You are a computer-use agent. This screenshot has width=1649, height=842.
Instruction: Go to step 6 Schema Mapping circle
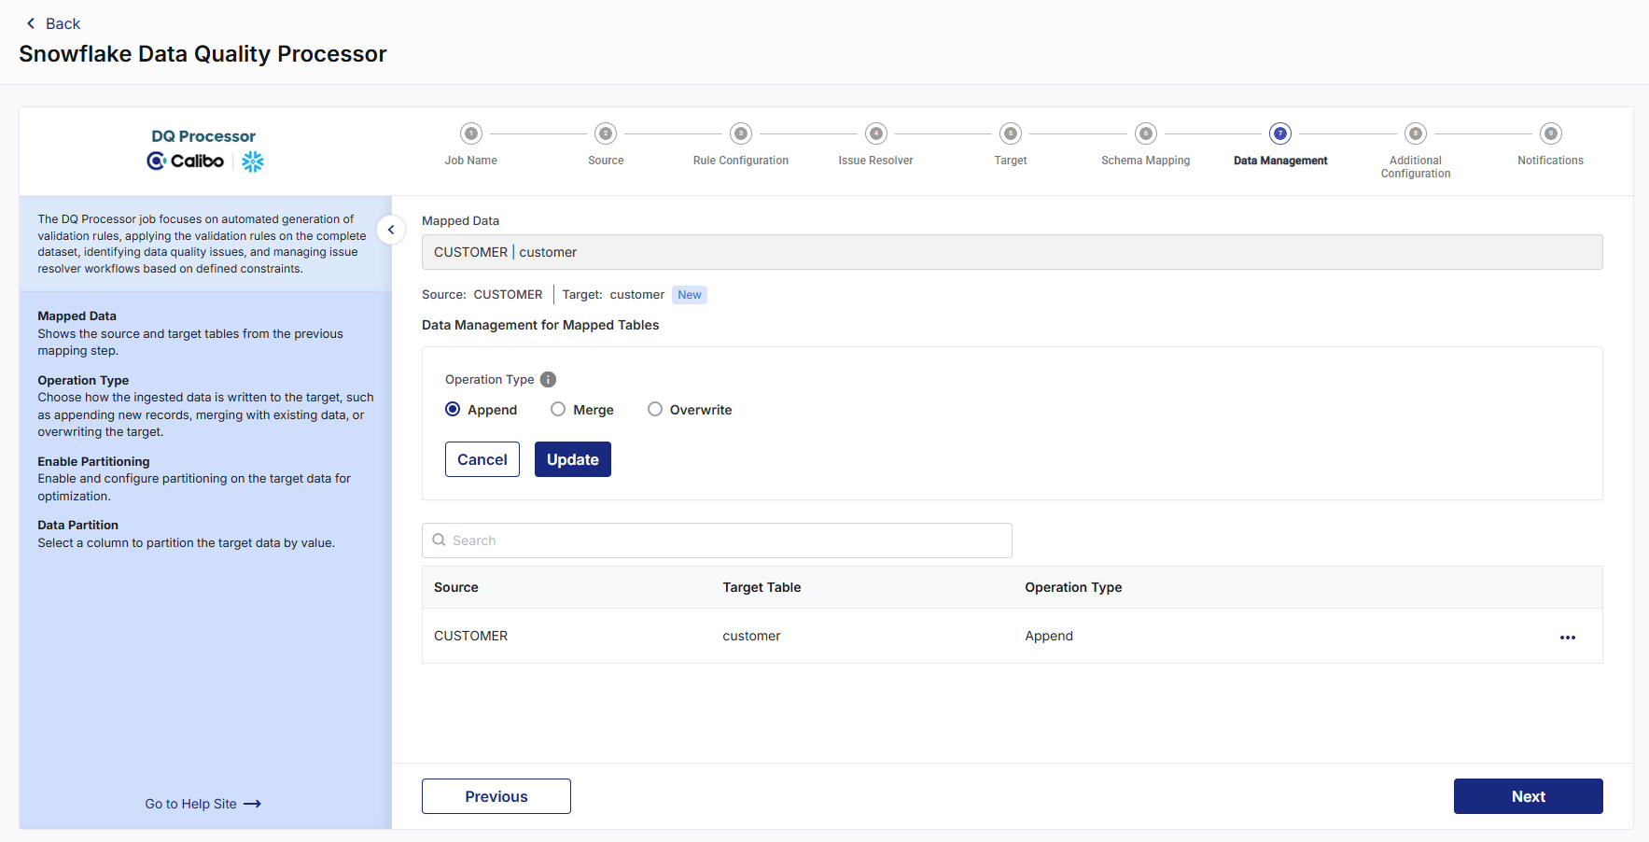[1146, 133]
